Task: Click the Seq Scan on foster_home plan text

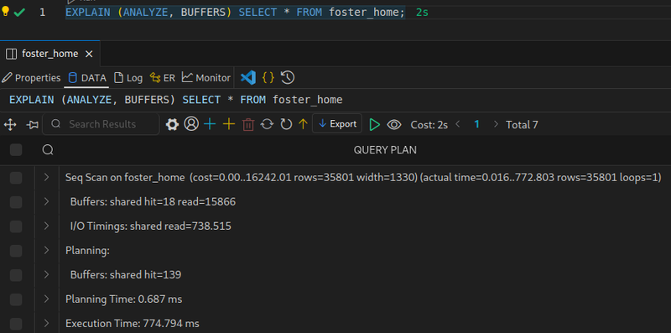Action: (363, 177)
